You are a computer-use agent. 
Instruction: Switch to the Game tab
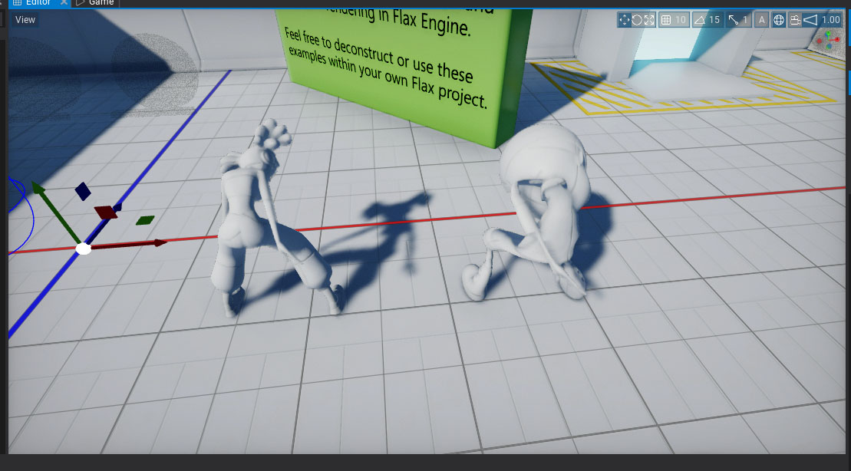coord(95,3)
